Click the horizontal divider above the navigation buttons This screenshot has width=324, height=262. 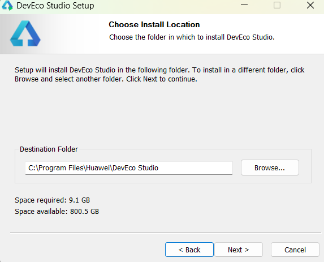(x=166, y=233)
